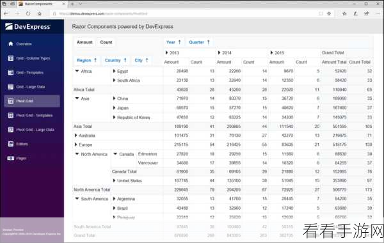This screenshot has height=243, width=384.
Task: Click the Africa Total row label
Action: (x=84, y=90)
